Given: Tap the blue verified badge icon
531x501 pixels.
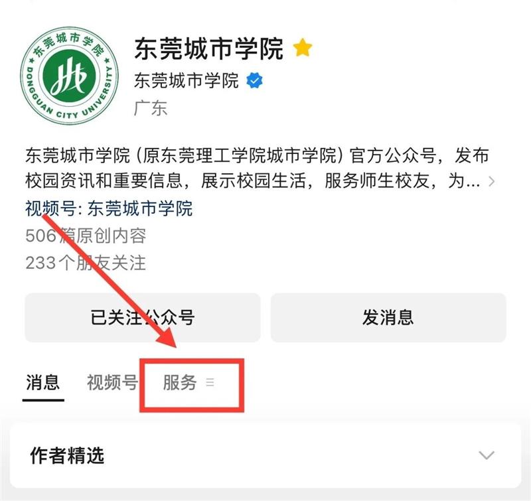Looking at the screenshot, I should point(254,80).
